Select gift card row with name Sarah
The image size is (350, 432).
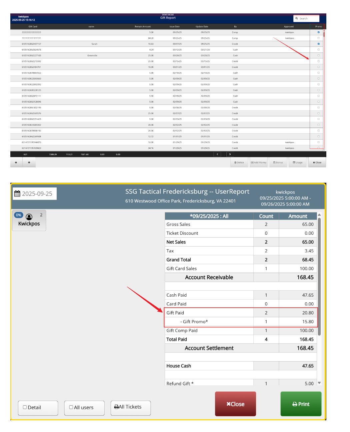pos(167,44)
